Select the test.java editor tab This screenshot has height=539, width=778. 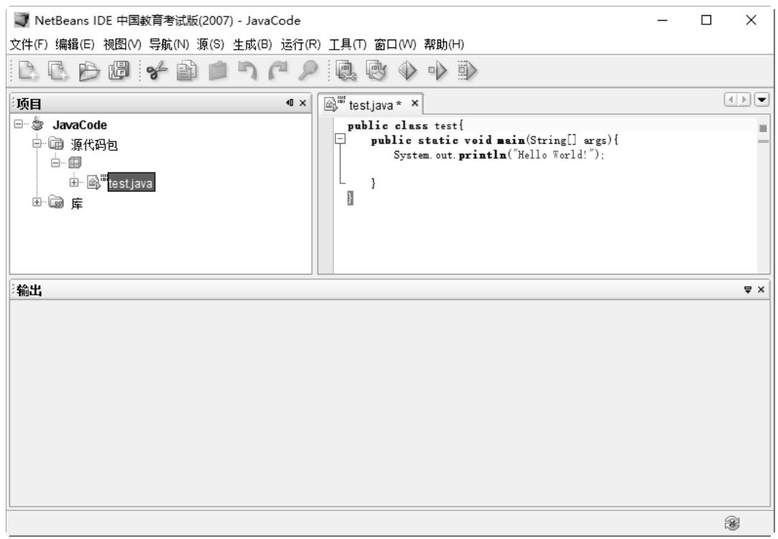click(x=371, y=104)
